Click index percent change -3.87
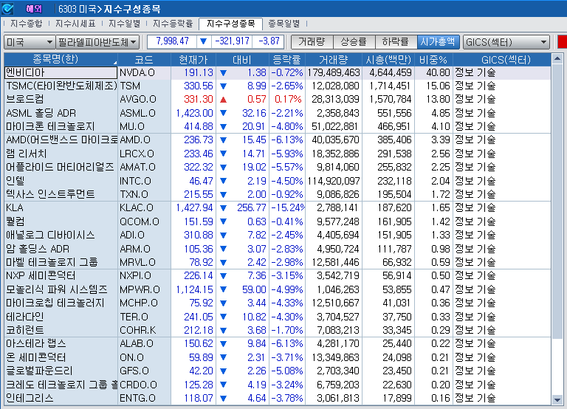The height and width of the screenshot is (409, 567). point(269,41)
